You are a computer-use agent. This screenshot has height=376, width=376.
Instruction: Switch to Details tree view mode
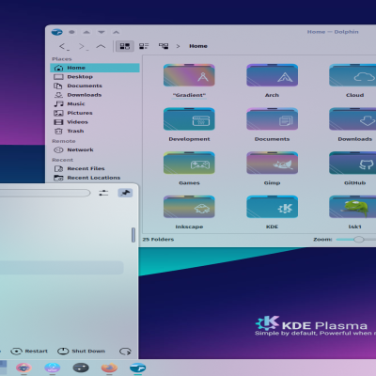point(164,46)
